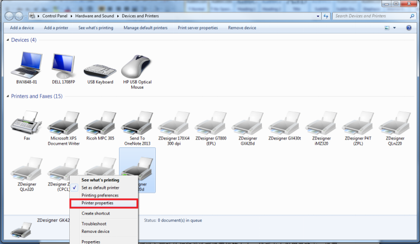Collapse the Devices (4) group
The height and width of the screenshot is (244, 420).
pyautogui.click(x=7, y=40)
